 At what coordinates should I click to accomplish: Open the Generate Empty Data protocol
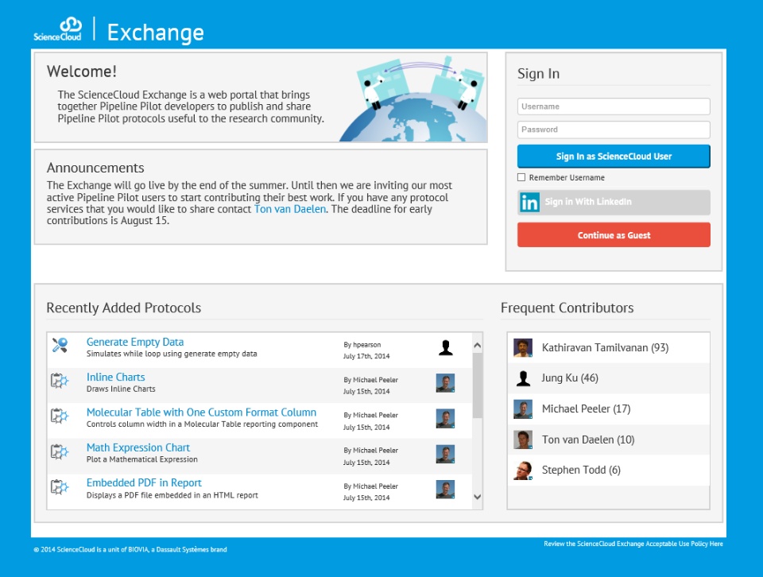(x=135, y=342)
